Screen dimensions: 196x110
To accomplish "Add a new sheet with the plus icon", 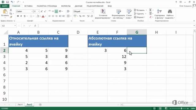I will (x=40, y=105).
